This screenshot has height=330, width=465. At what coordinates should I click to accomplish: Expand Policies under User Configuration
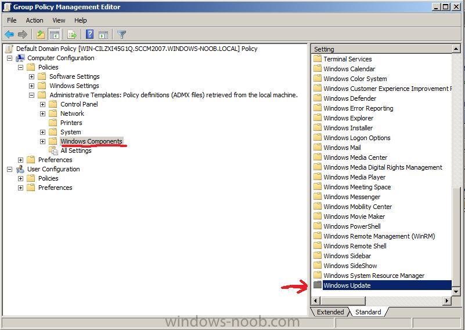[20, 178]
